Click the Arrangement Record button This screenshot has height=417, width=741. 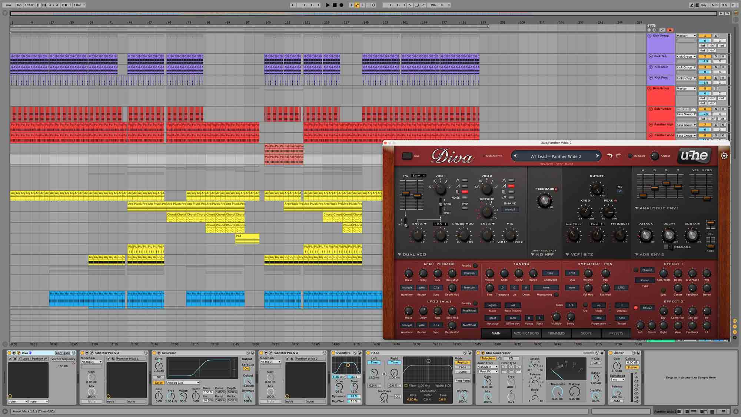[341, 5]
